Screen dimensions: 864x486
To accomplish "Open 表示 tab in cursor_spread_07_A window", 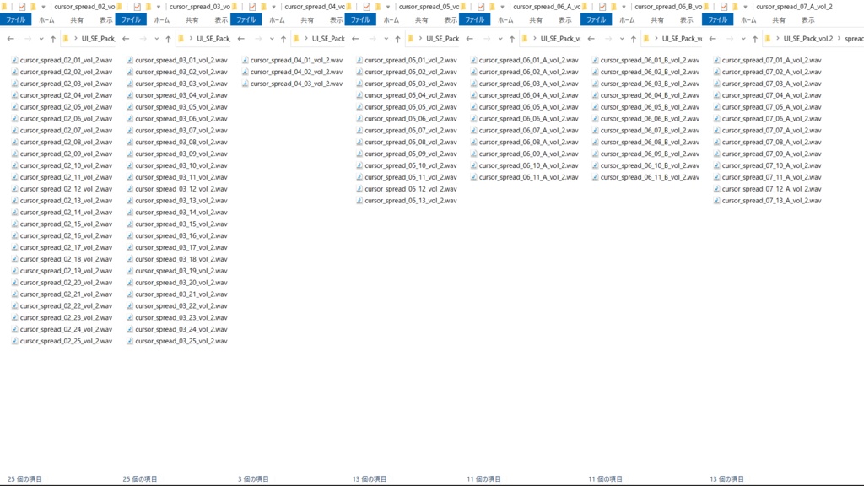I will 807,20.
